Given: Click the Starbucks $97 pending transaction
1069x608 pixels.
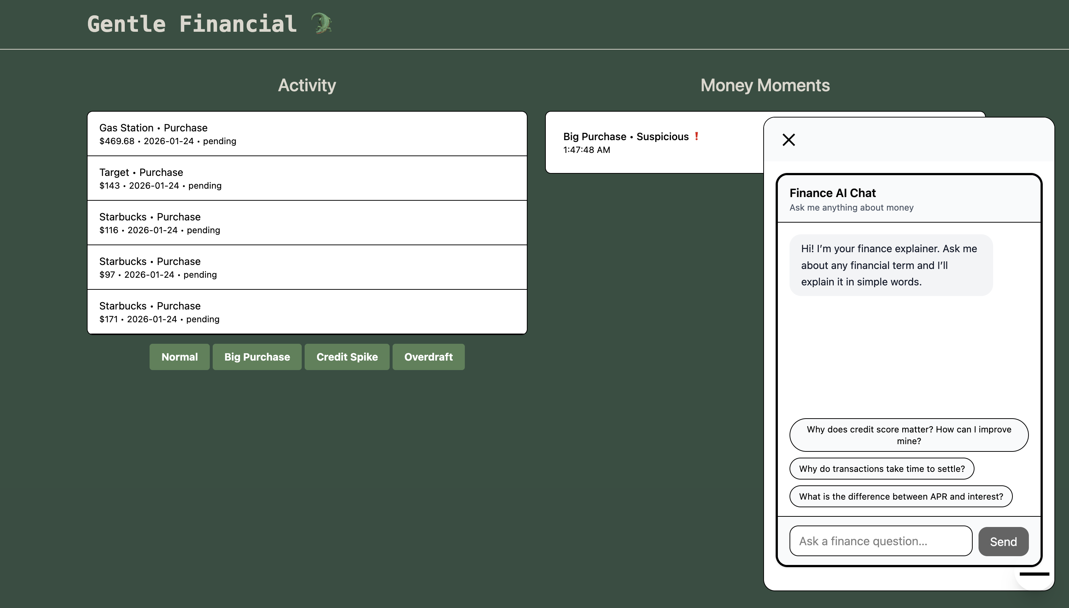Looking at the screenshot, I should 307,267.
